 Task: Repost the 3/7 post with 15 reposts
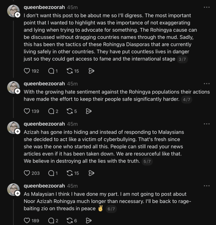point(70,71)
